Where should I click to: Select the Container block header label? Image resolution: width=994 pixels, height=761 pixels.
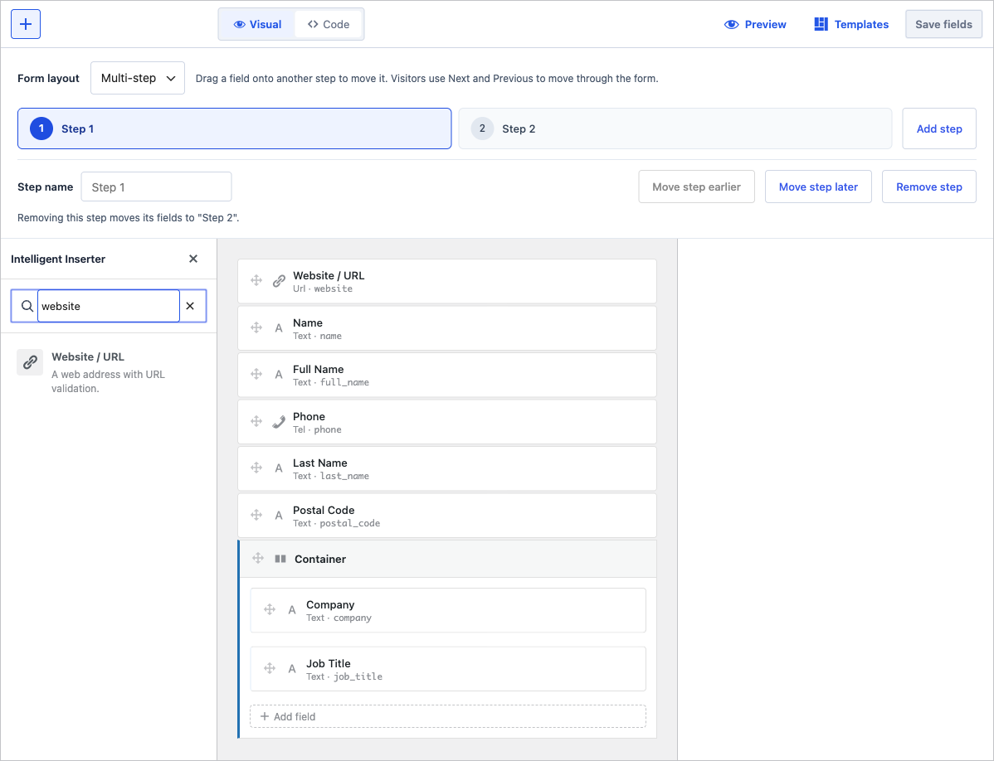[x=320, y=559]
